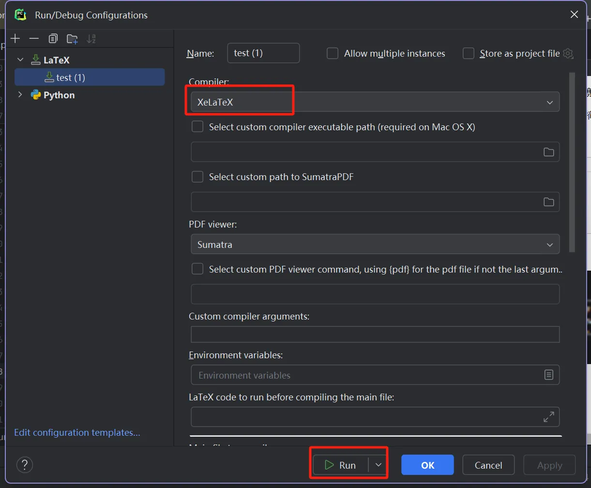Enable Allow multiple instances checkbox
The height and width of the screenshot is (488, 591).
click(333, 53)
